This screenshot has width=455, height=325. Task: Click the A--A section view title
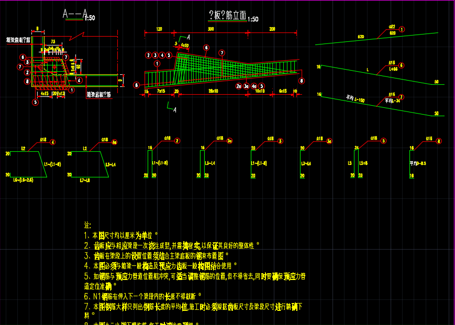(x=74, y=14)
